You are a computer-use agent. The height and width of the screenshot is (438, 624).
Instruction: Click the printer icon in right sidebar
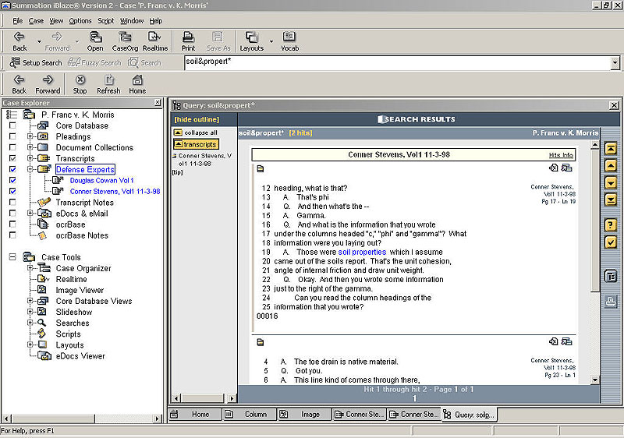point(611,302)
